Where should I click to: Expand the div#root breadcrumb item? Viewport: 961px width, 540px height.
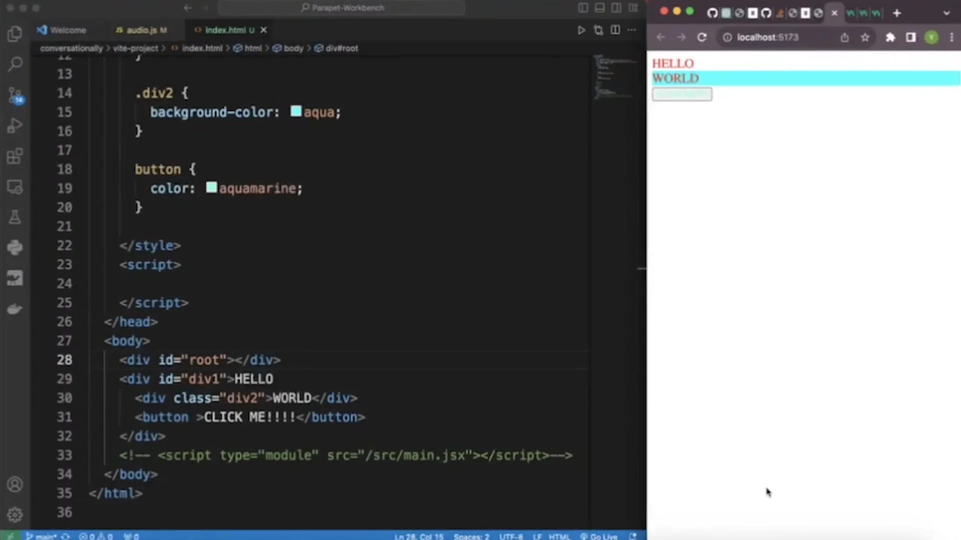tap(341, 48)
